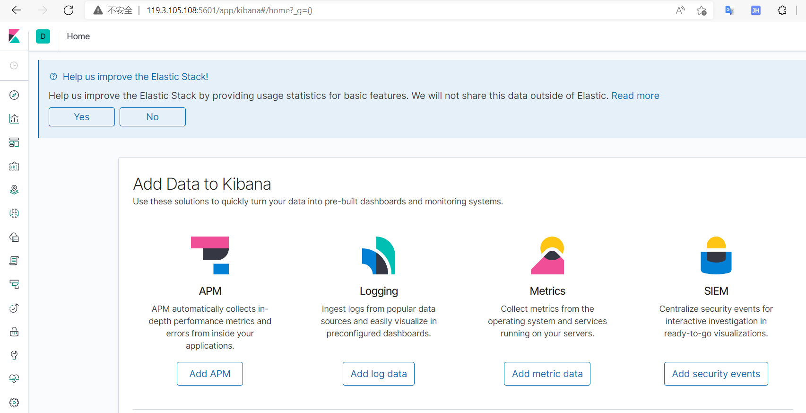Open Maps via the location pin icon

coord(14,190)
